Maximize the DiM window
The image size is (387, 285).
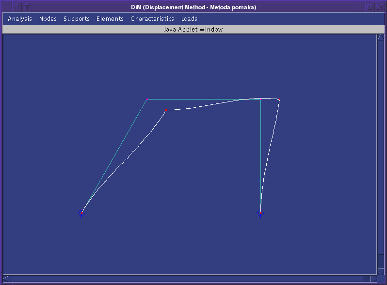click(x=370, y=7)
